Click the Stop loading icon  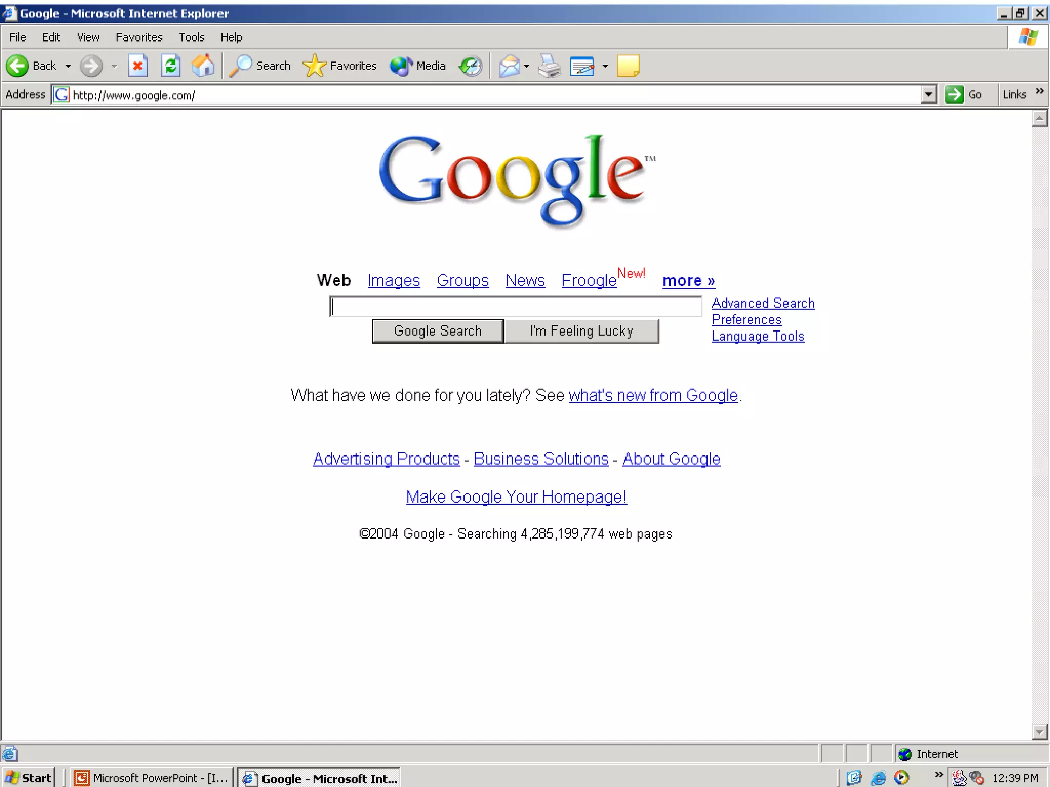pos(137,66)
